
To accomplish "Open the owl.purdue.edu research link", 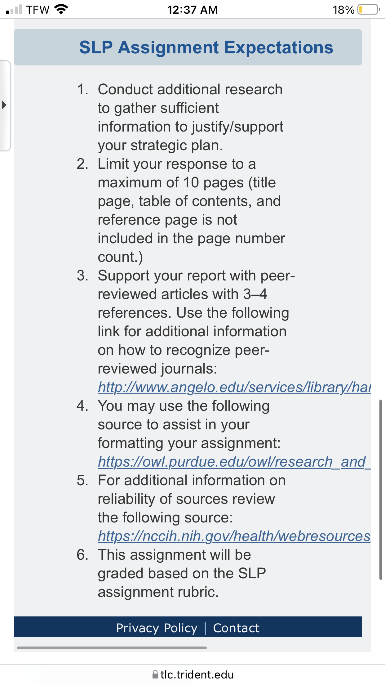I will [x=234, y=462].
